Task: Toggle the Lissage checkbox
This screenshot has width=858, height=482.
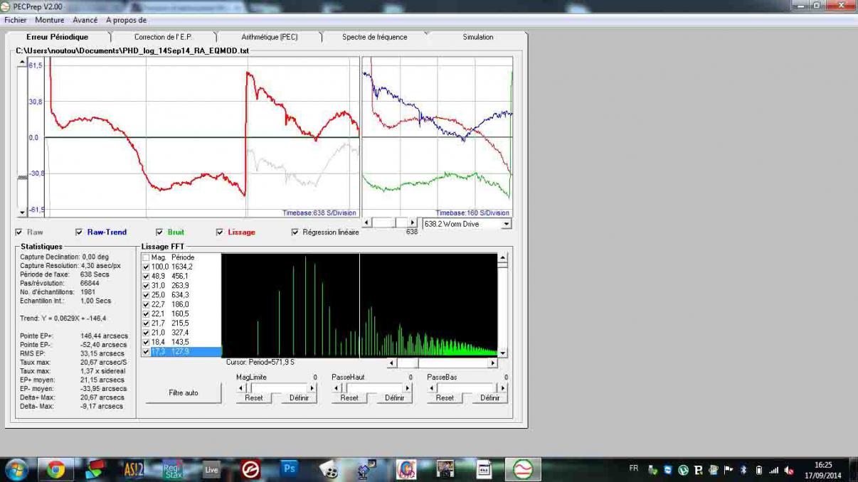Action: point(220,232)
